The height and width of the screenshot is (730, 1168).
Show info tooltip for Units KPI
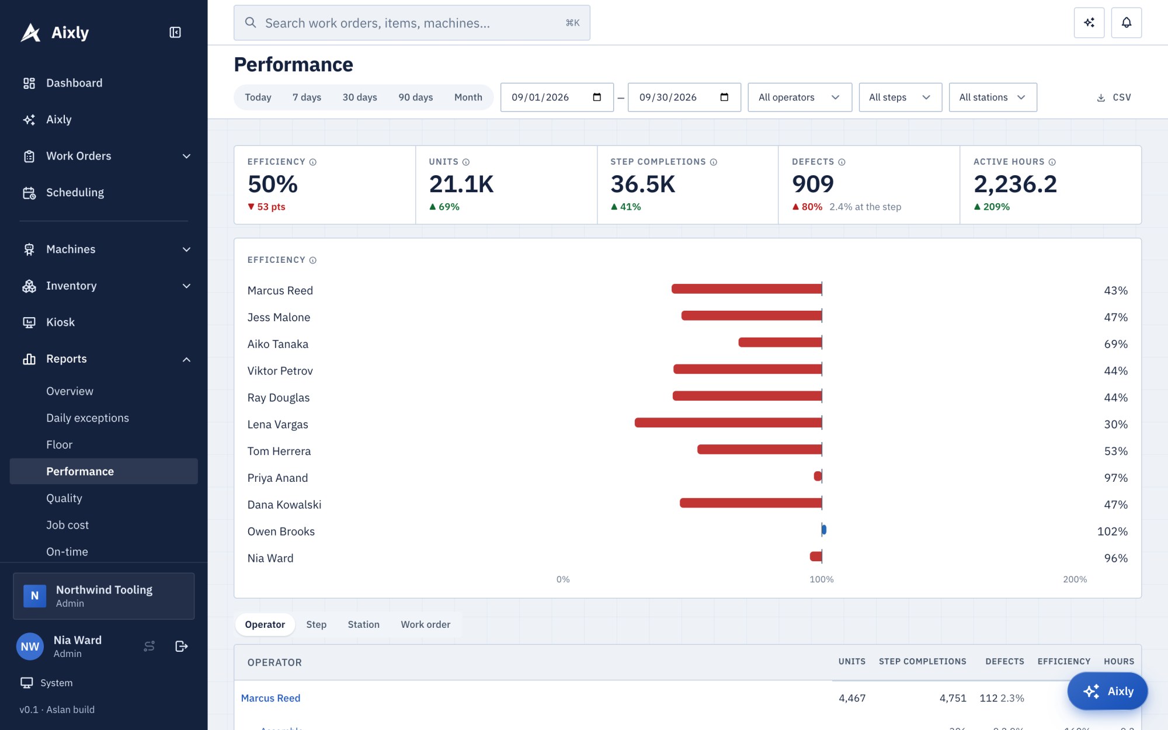(x=466, y=162)
